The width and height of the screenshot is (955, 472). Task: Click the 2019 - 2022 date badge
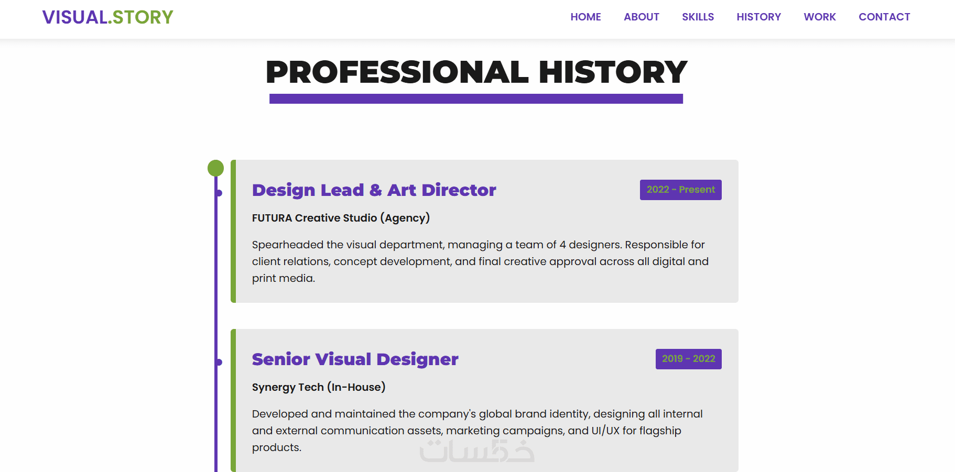pos(688,359)
